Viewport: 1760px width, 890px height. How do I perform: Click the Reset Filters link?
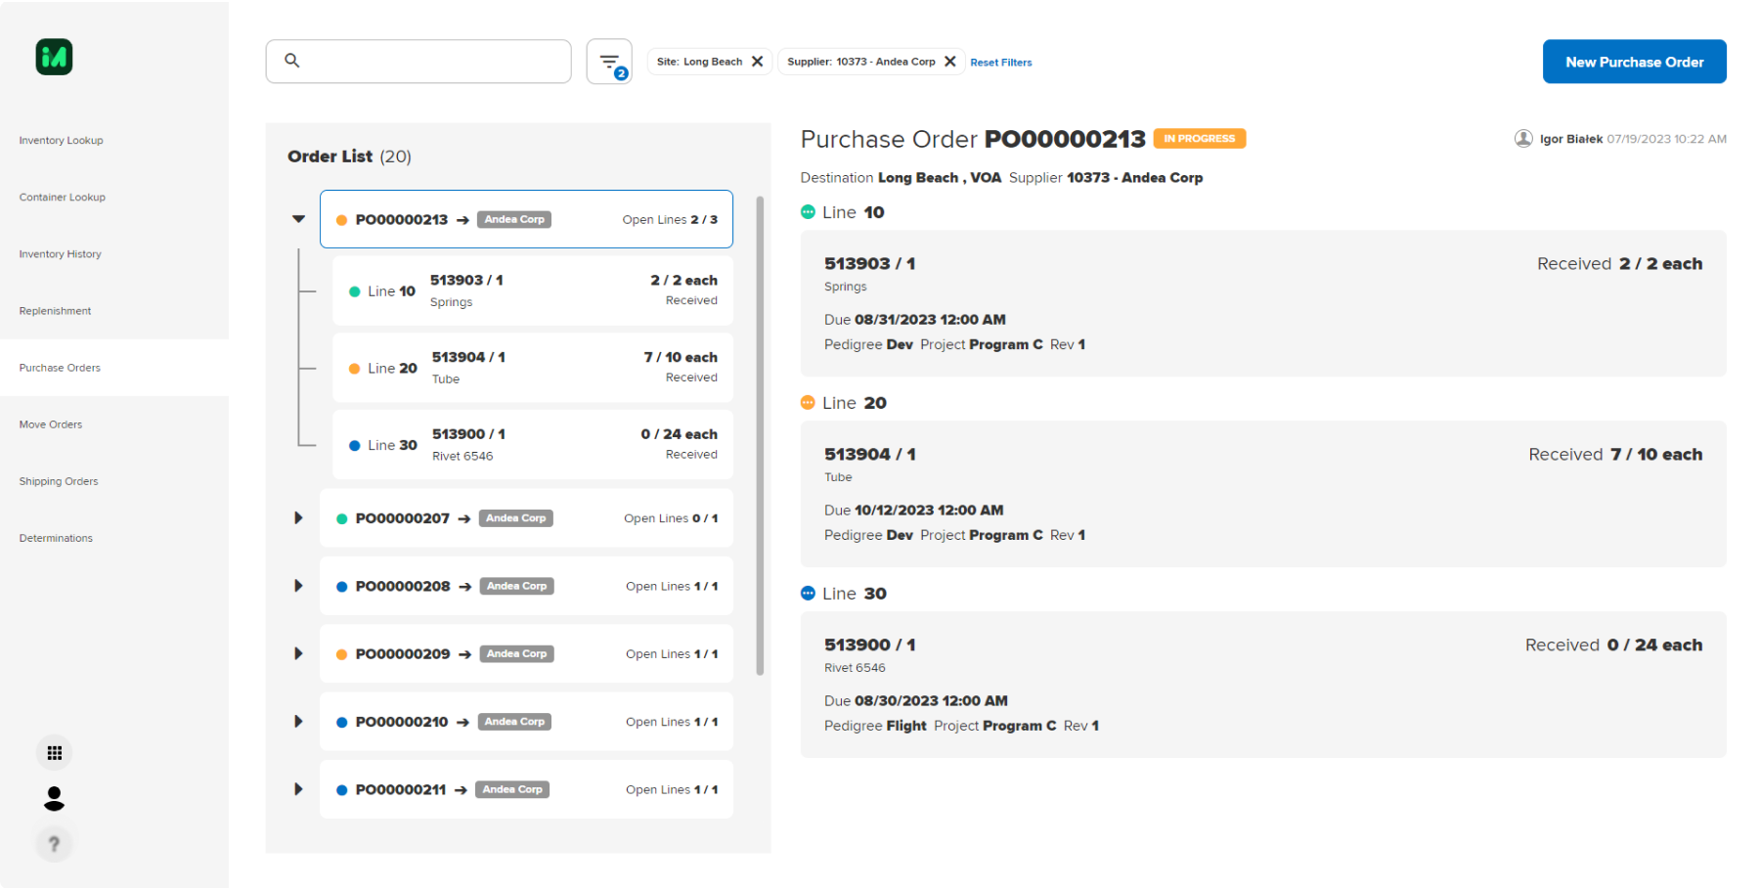click(1000, 63)
